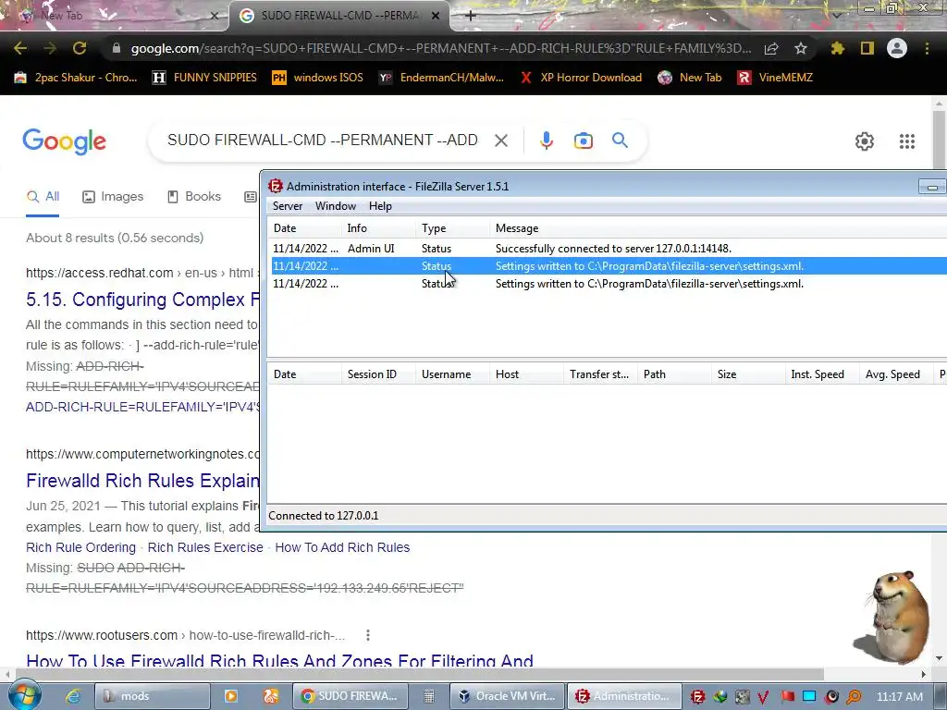
Task: Open the Chrome profile avatar
Action: click(897, 48)
